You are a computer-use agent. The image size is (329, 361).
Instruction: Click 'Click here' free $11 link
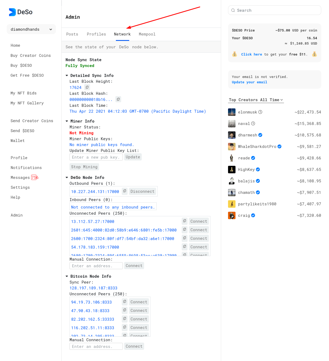[x=251, y=54]
